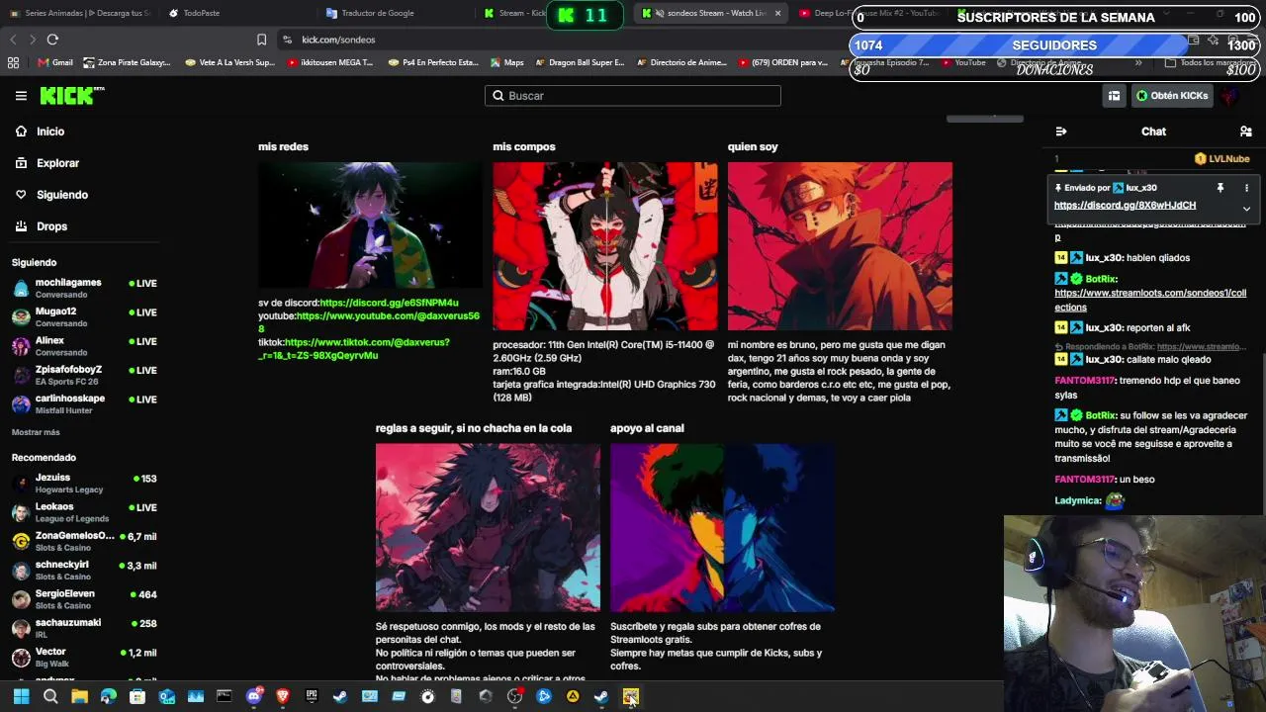Image resolution: width=1266 pixels, height=712 pixels.
Task: Open followed channel Mugao12
Action: tap(84, 316)
